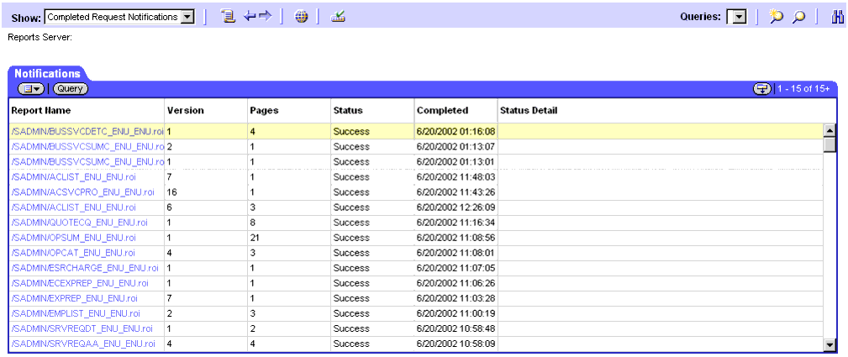Open report /SADMIN/BUSSVCDETC_ENU_ENU.roi
The height and width of the screenshot is (357, 848).
87,131
